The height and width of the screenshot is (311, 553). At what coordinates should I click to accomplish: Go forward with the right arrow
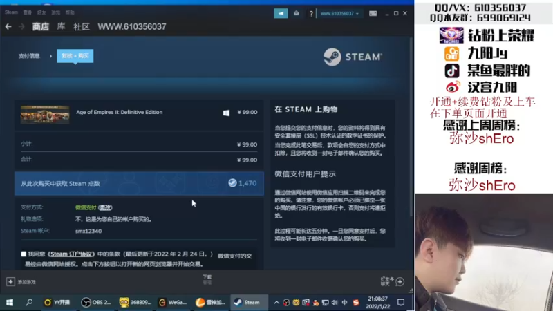click(21, 26)
